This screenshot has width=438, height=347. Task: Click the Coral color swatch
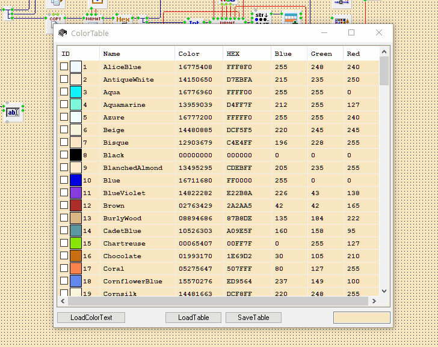coord(76,268)
